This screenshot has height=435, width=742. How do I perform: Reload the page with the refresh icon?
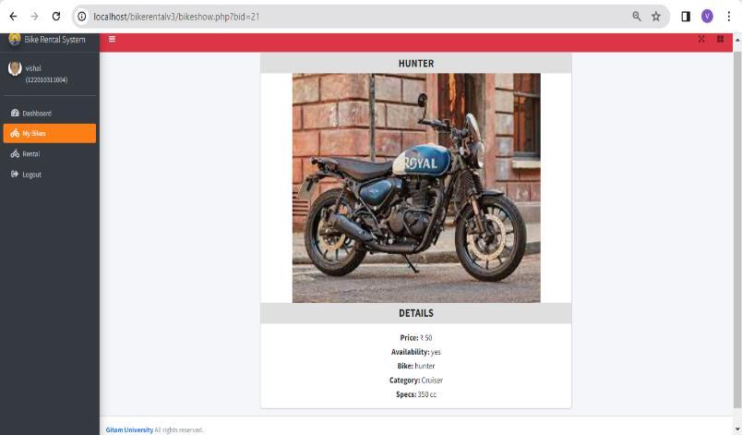point(56,17)
